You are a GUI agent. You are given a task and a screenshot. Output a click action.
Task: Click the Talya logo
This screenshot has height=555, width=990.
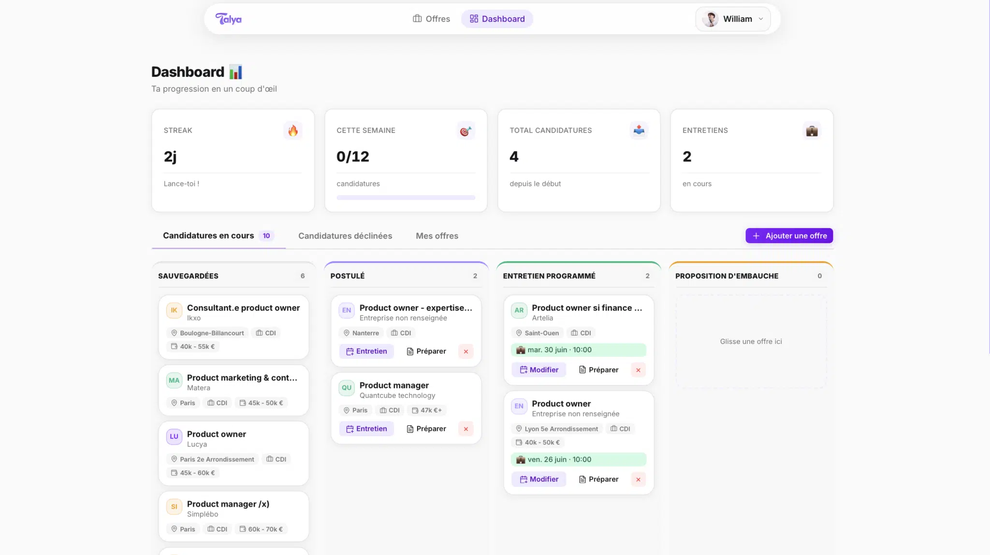pos(229,19)
